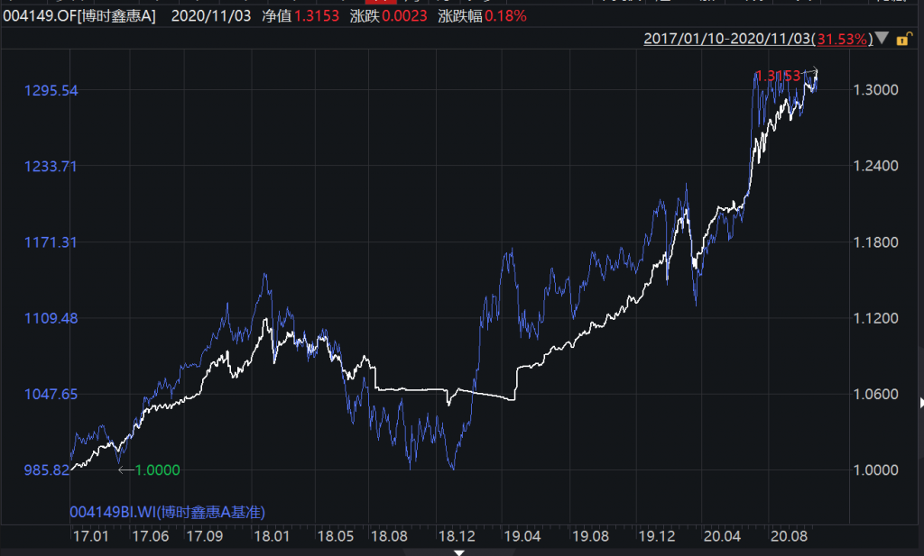Click the 2017/01/10-2020/11/03 date range link
This screenshot has height=556, width=924.
click(727, 39)
